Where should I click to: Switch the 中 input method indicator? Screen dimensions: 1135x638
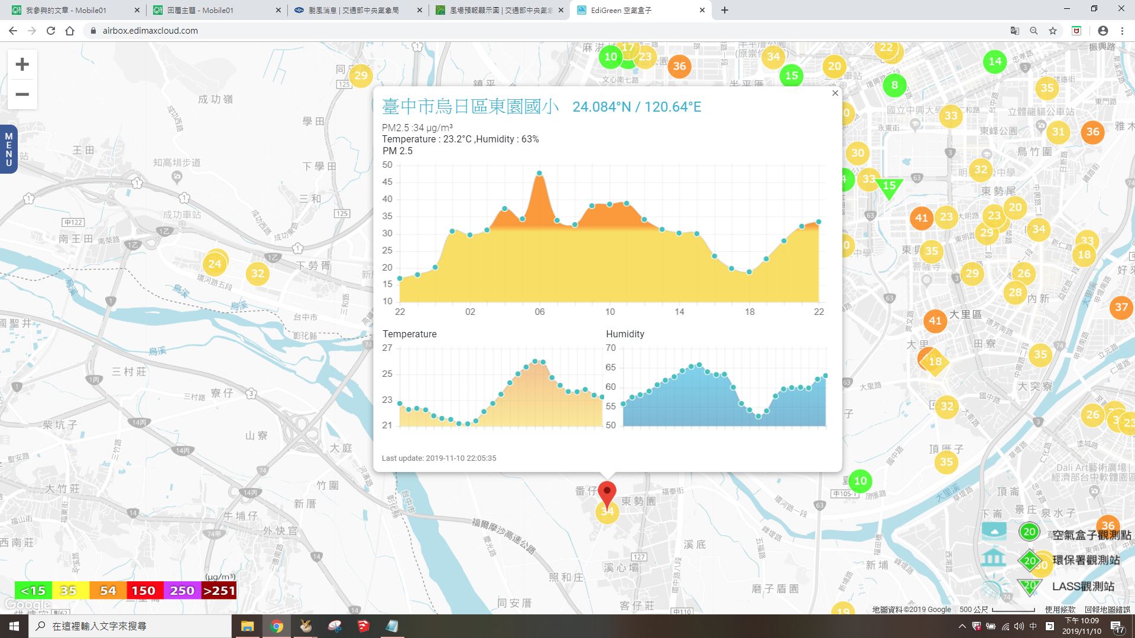pos(1033,626)
